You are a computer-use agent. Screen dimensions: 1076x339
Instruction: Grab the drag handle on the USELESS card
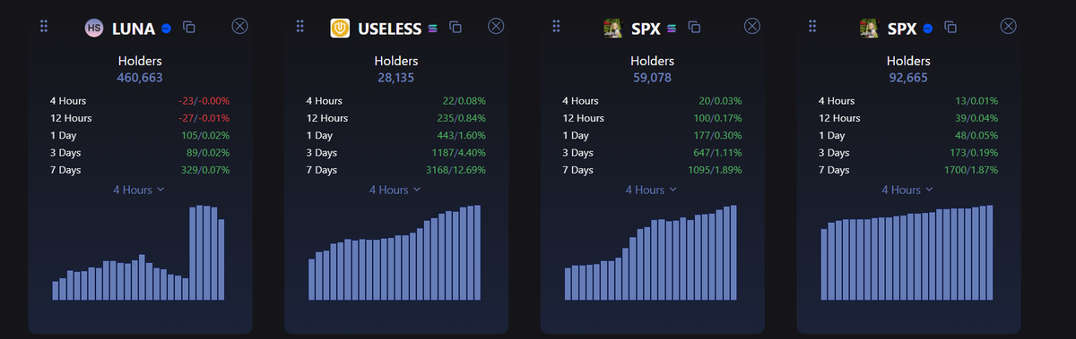[x=300, y=27]
